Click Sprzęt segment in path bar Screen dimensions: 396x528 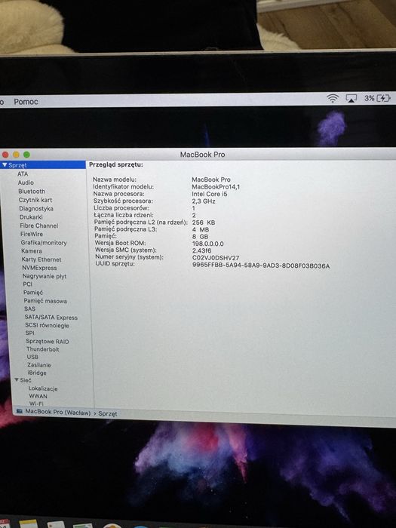tap(108, 413)
